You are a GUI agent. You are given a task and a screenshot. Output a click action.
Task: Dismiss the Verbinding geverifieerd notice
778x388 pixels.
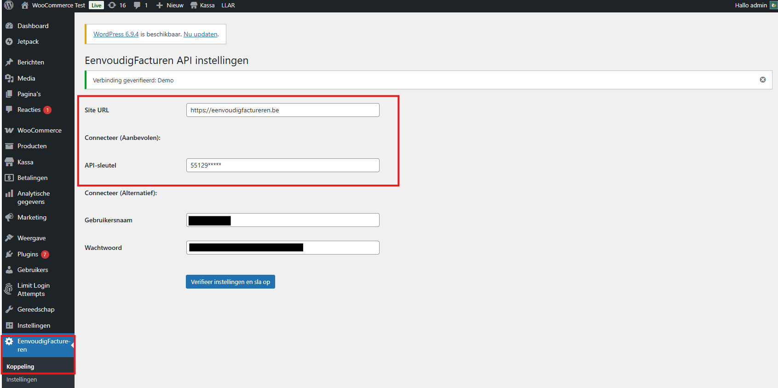point(763,80)
